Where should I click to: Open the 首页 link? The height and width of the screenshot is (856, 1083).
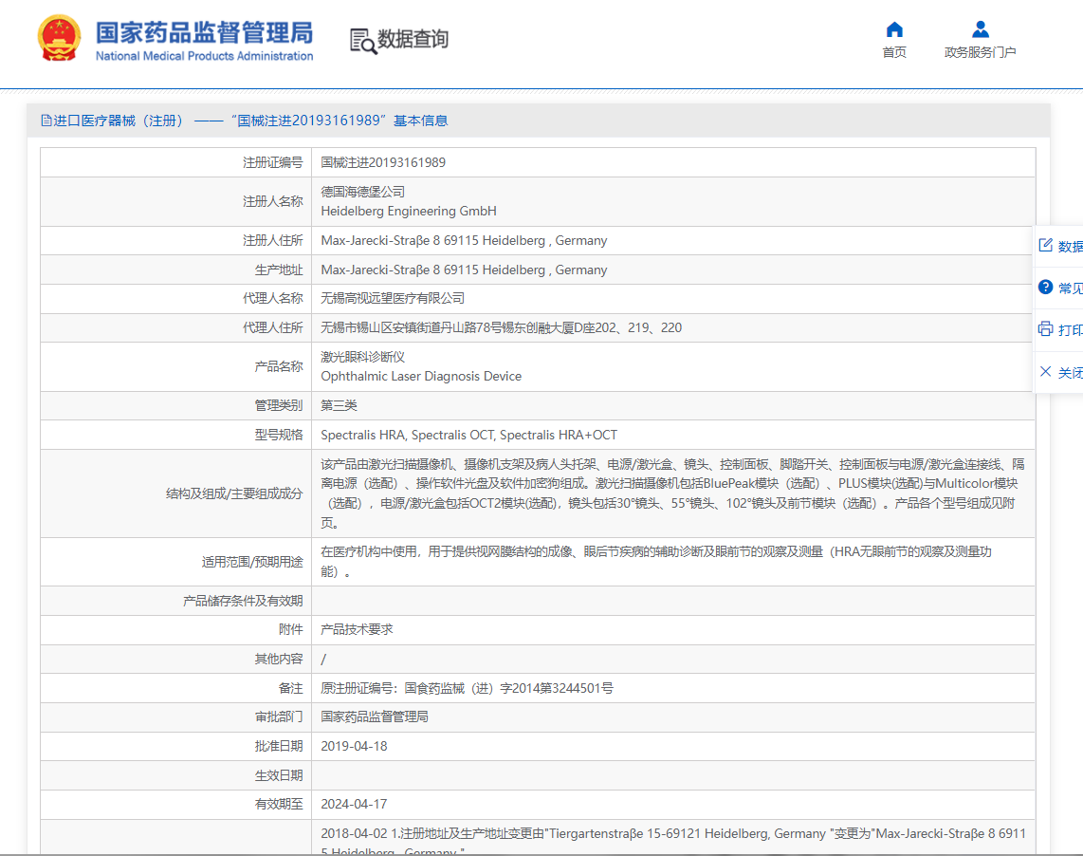pyautogui.click(x=894, y=52)
